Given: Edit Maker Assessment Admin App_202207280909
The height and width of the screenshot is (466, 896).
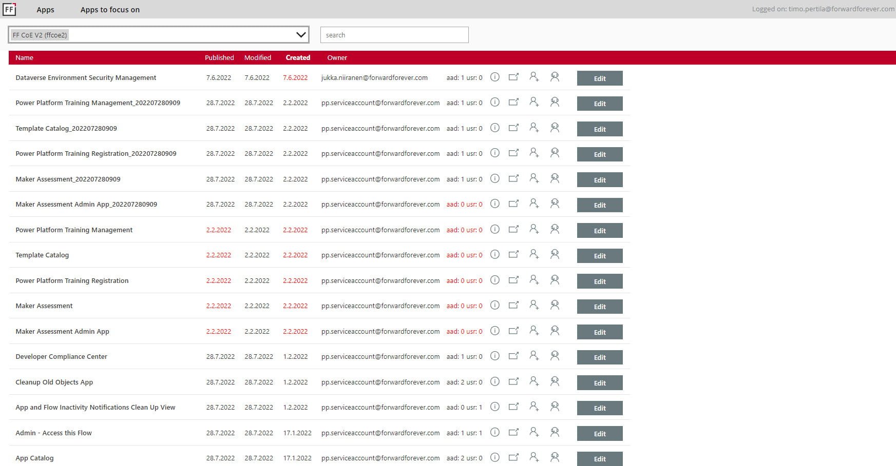Looking at the screenshot, I should tap(600, 205).
